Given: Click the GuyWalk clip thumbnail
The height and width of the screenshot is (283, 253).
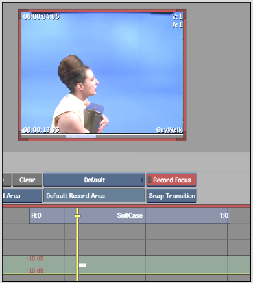Looking at the screenshot, I should click(x=102, y=75).
